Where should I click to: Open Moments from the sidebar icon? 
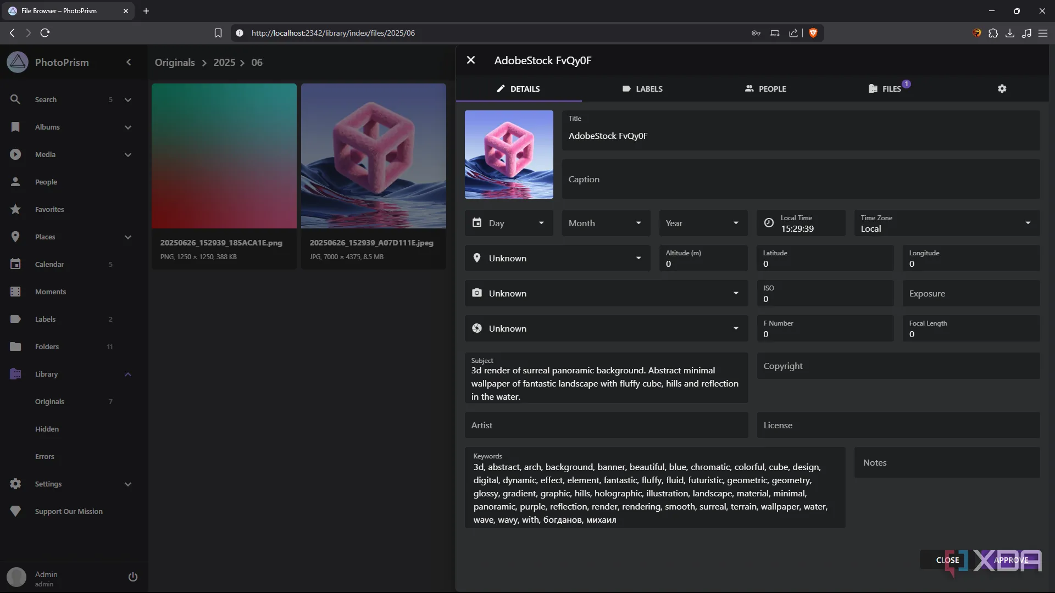click(15, 292)
